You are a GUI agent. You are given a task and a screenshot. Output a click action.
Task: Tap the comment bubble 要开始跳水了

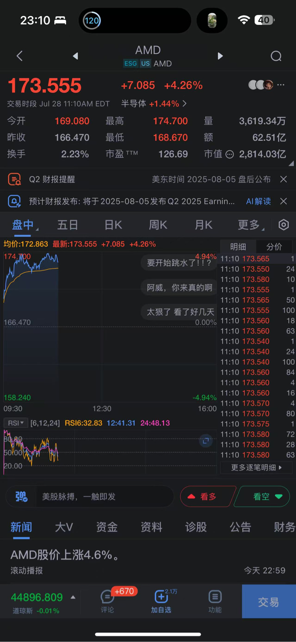179,263
